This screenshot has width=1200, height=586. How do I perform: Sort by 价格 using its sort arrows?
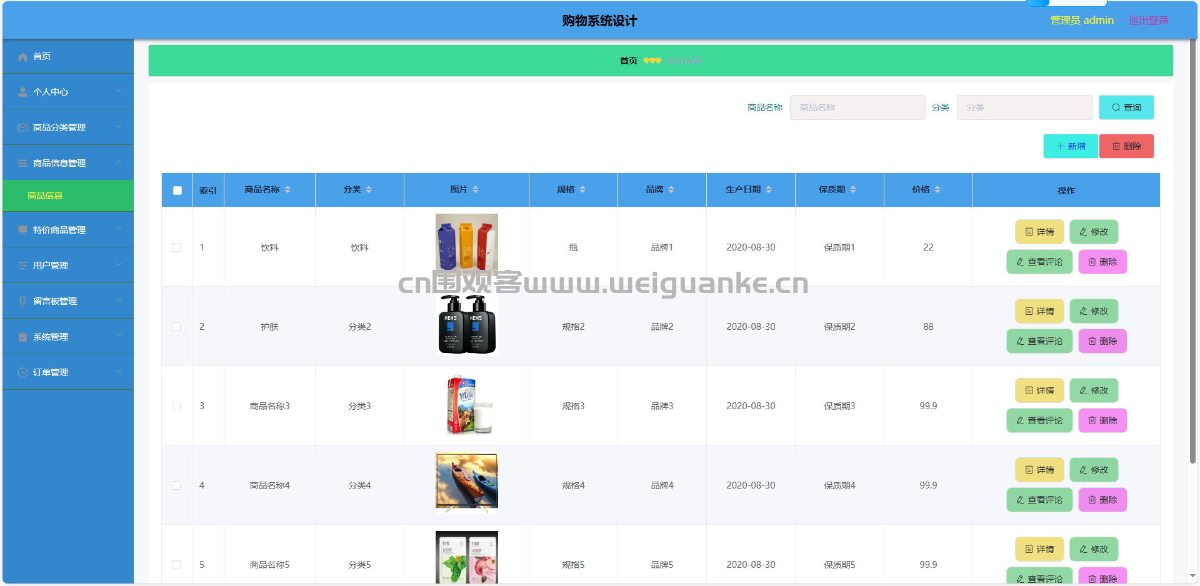[937, 190]
